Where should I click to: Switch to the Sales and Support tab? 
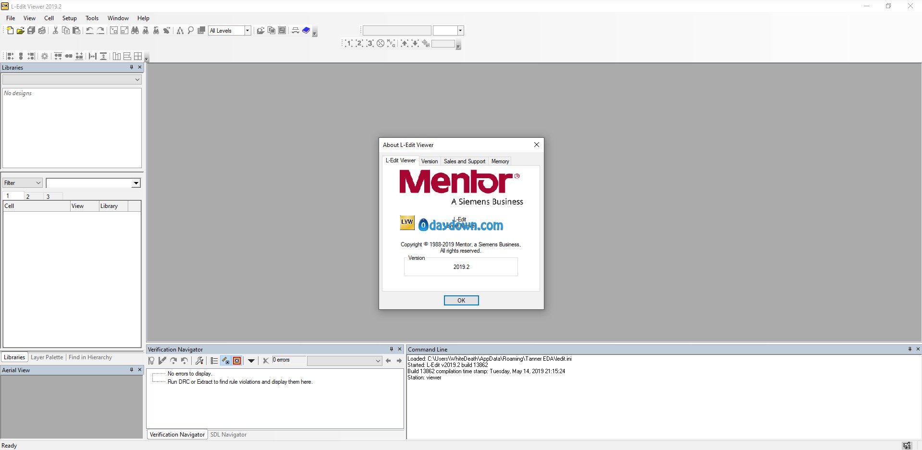[x=465, y=161]
